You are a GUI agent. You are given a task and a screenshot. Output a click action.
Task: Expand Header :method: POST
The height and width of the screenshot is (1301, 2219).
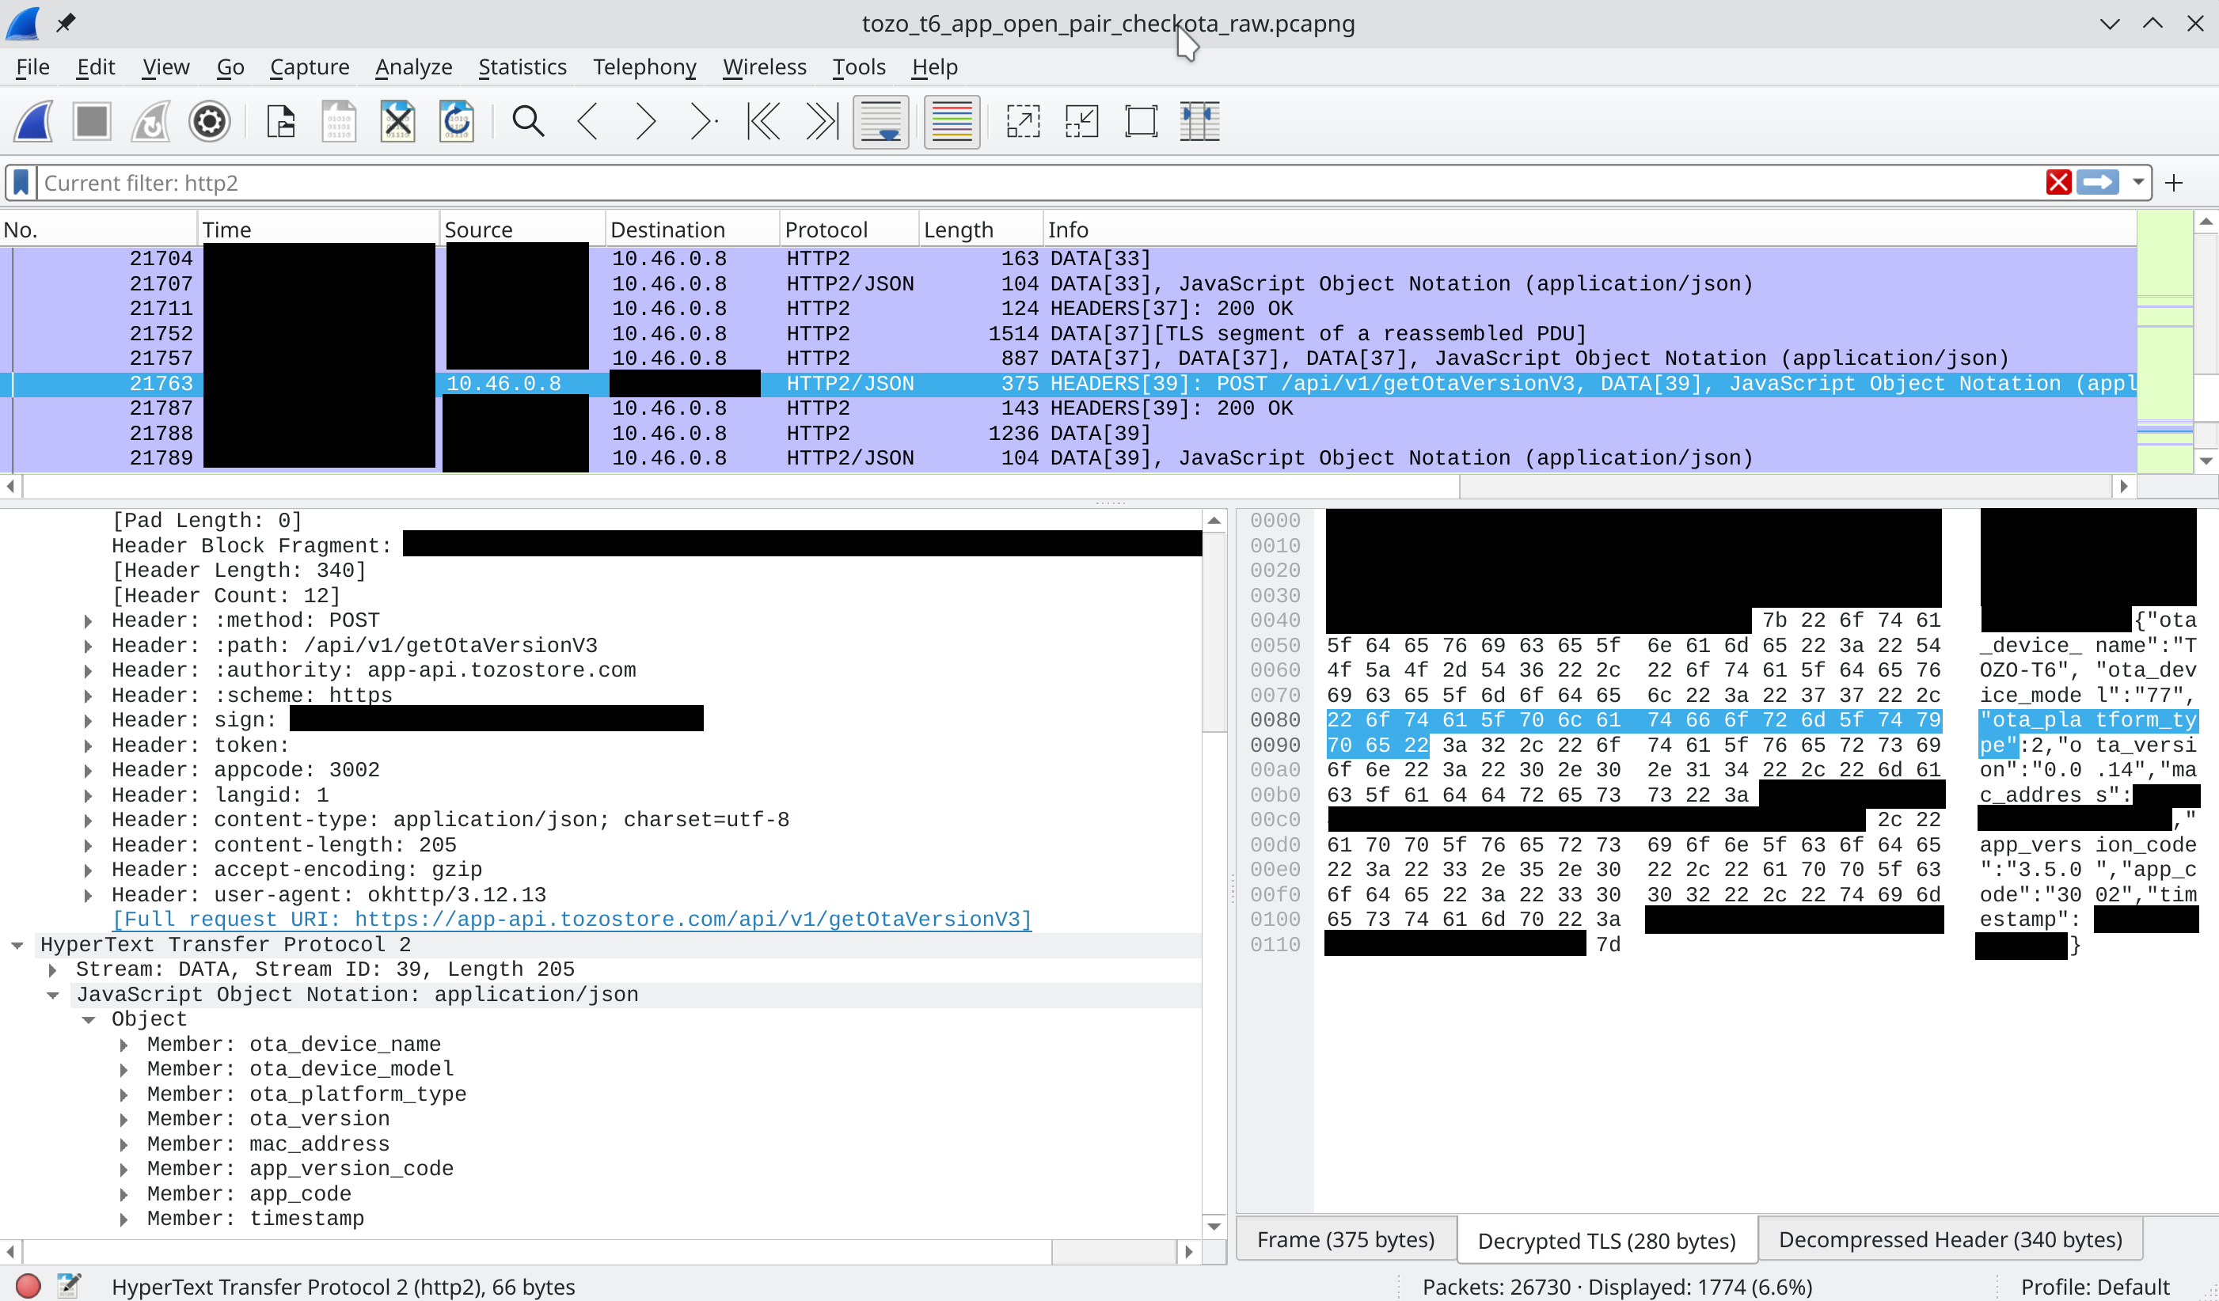88,620
